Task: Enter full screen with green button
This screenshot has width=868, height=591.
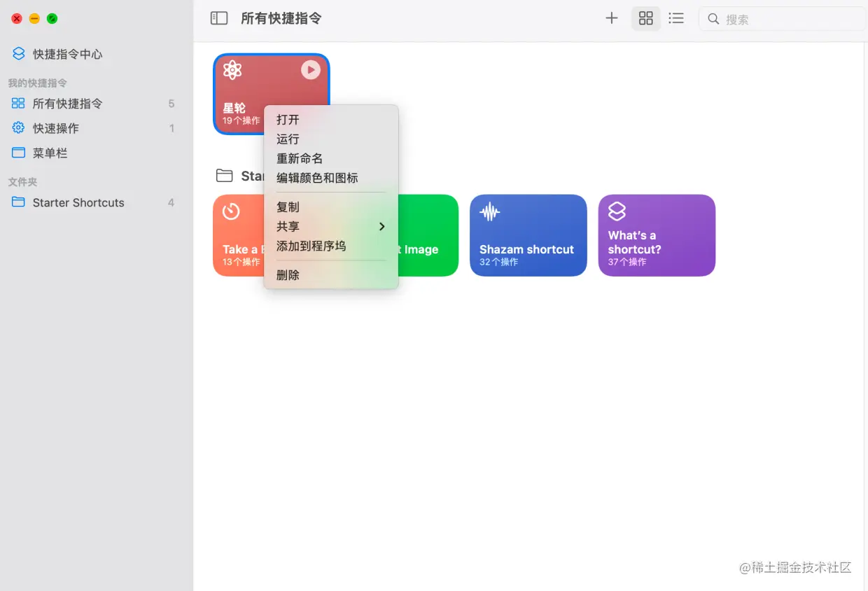Action: [x=52, y=19]
